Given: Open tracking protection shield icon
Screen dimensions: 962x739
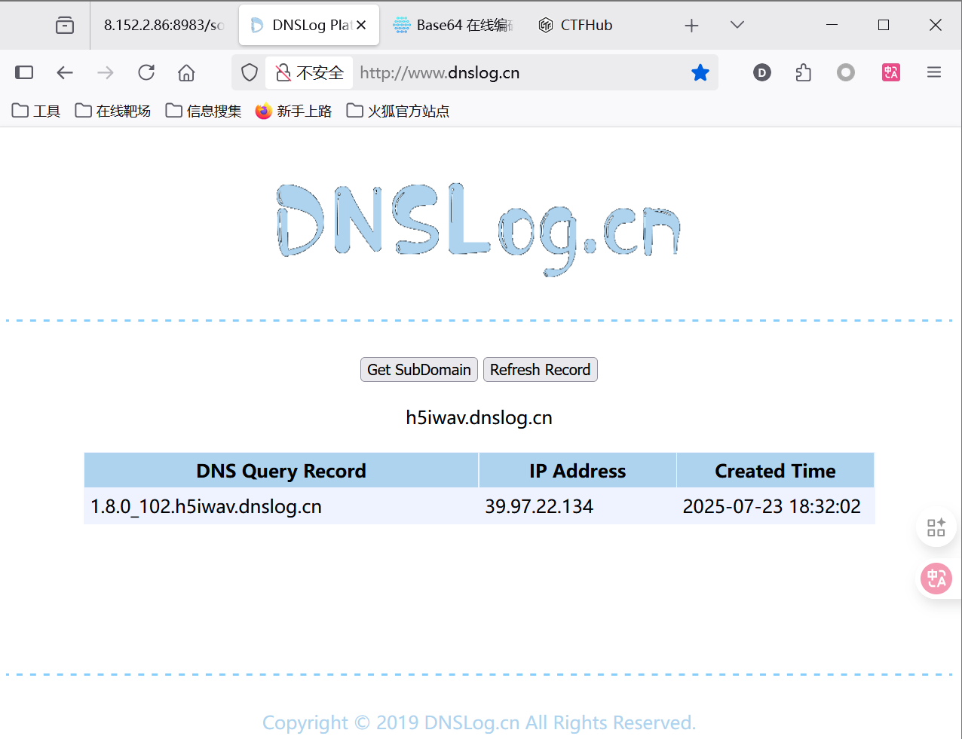Looking at the screenshot, I should [x=250, y=72].
